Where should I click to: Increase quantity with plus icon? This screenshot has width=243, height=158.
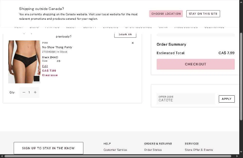point(35,92)
